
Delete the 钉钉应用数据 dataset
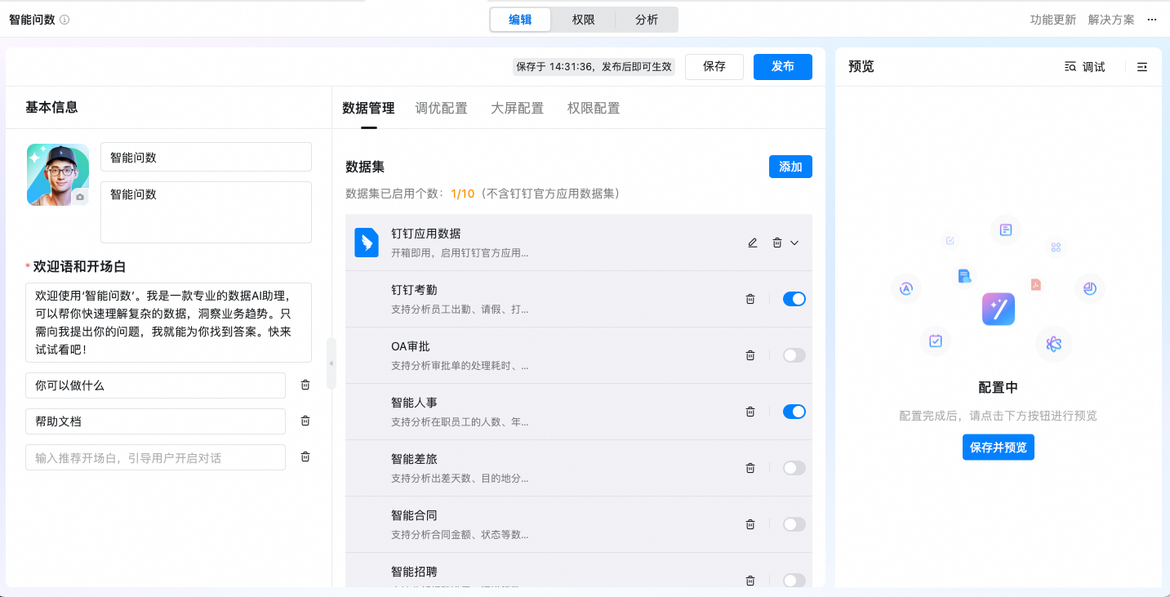click(777, 243)
